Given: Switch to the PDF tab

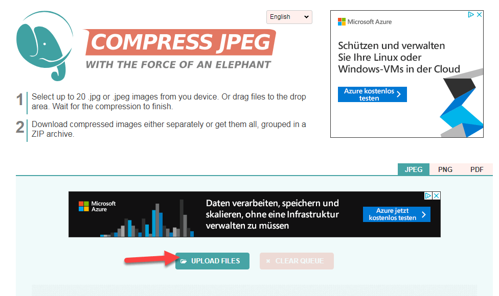Looking at the screenshot, I should pos(477,169).
